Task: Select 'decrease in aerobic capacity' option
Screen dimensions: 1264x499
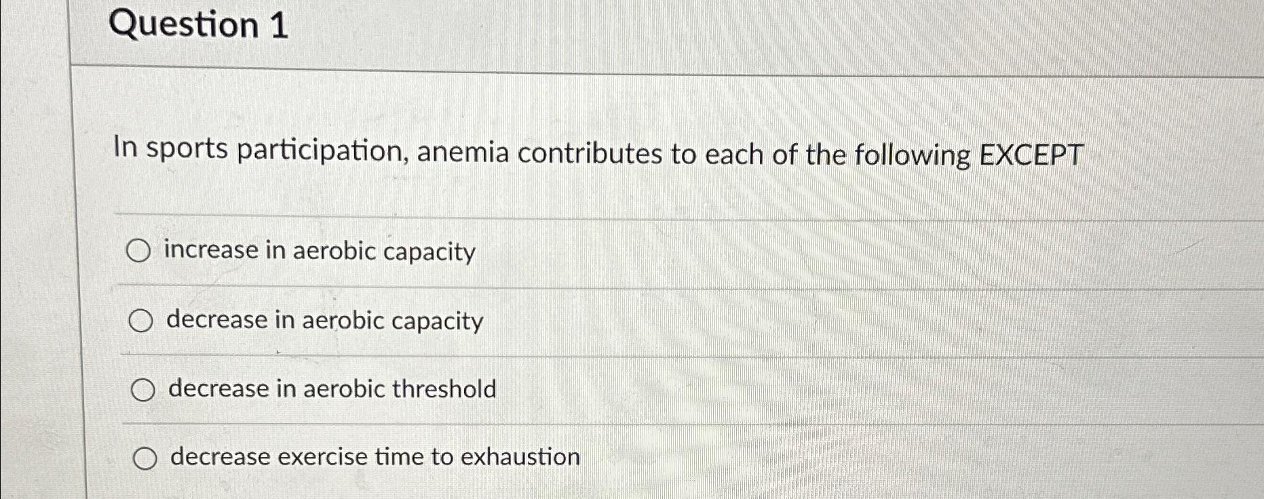Action: (141, 320)
